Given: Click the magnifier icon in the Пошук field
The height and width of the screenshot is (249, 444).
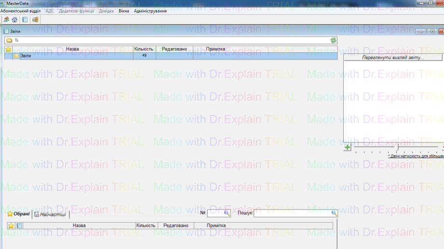Looking at the screenshot, I should pyautogui.click(x=334, y=213).
